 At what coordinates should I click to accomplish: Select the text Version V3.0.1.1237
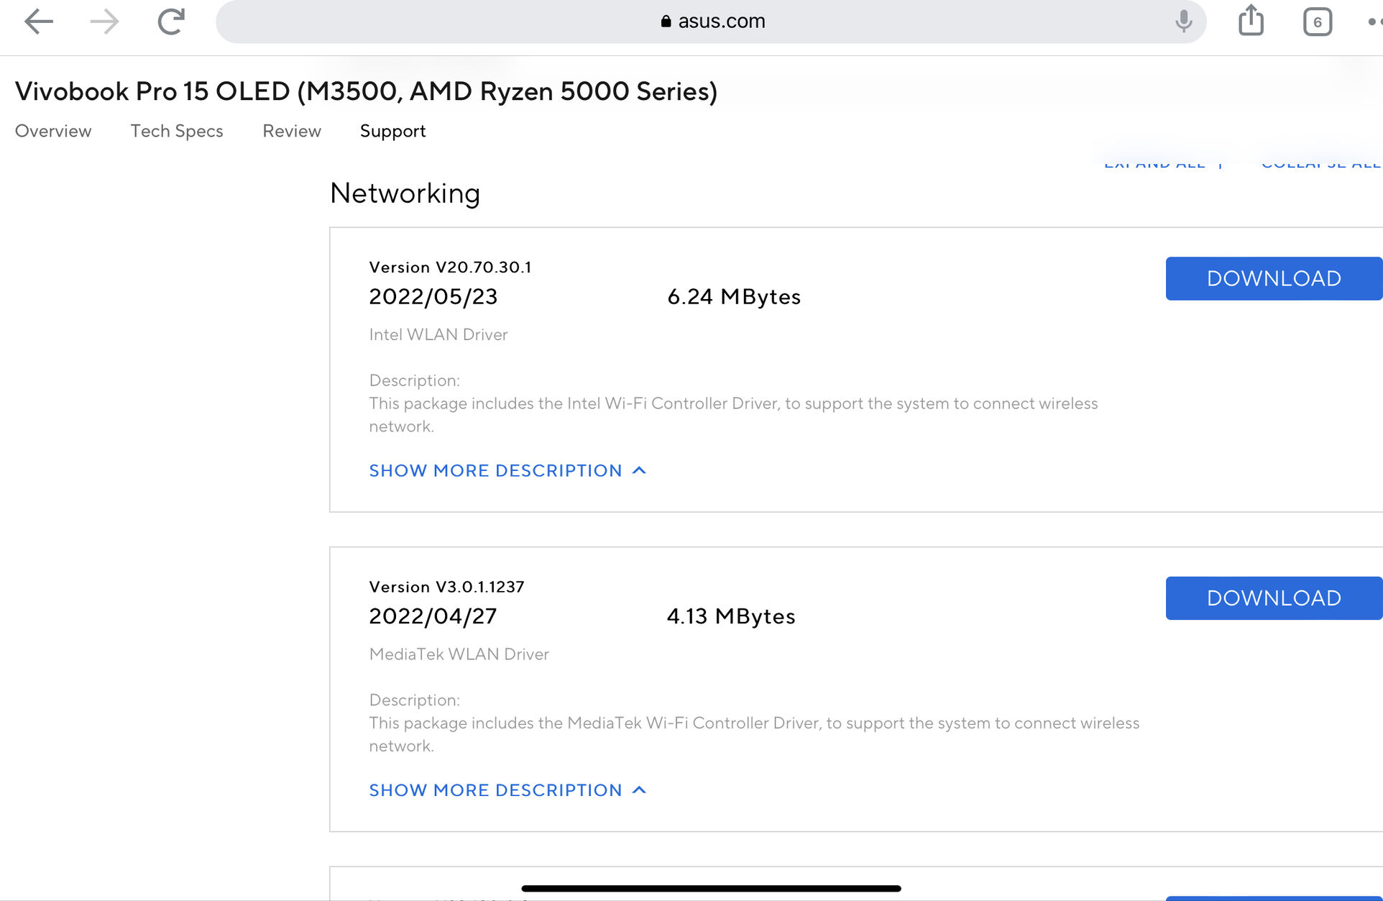click(x=447, y=586)
